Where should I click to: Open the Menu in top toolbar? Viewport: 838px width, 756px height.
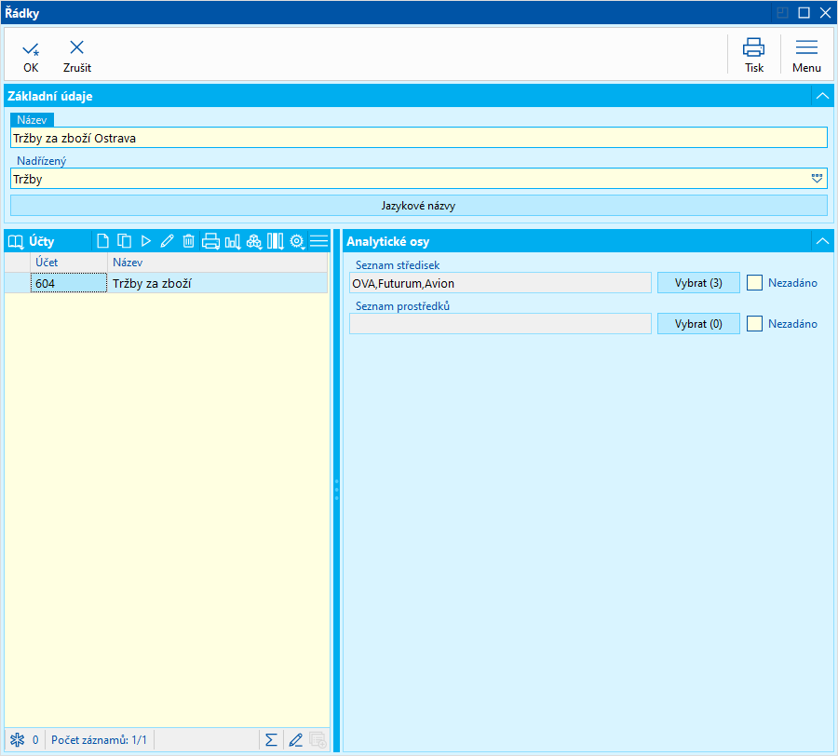click(x=806, y=54)
